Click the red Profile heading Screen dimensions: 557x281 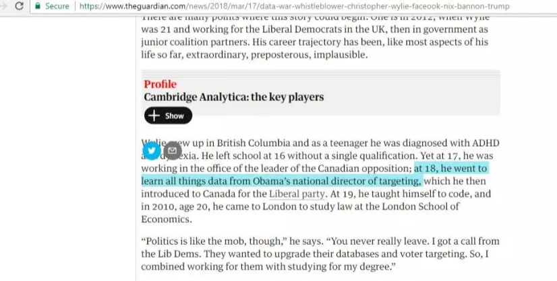coord(160,84)
